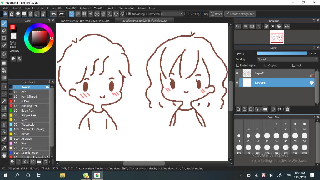Click the Redo arrow in toolbar
320x180 pixels.
click(x=61, y=14)
